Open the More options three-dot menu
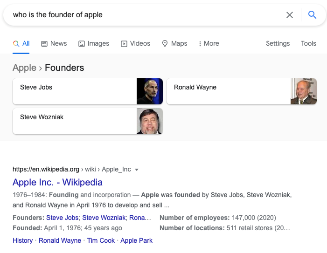The image size is (327, 253). tap(200, 43)
